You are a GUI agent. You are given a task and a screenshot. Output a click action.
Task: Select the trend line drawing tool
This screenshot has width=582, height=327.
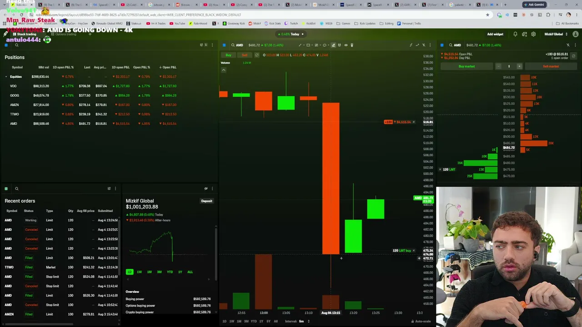[x=300, y=45]
